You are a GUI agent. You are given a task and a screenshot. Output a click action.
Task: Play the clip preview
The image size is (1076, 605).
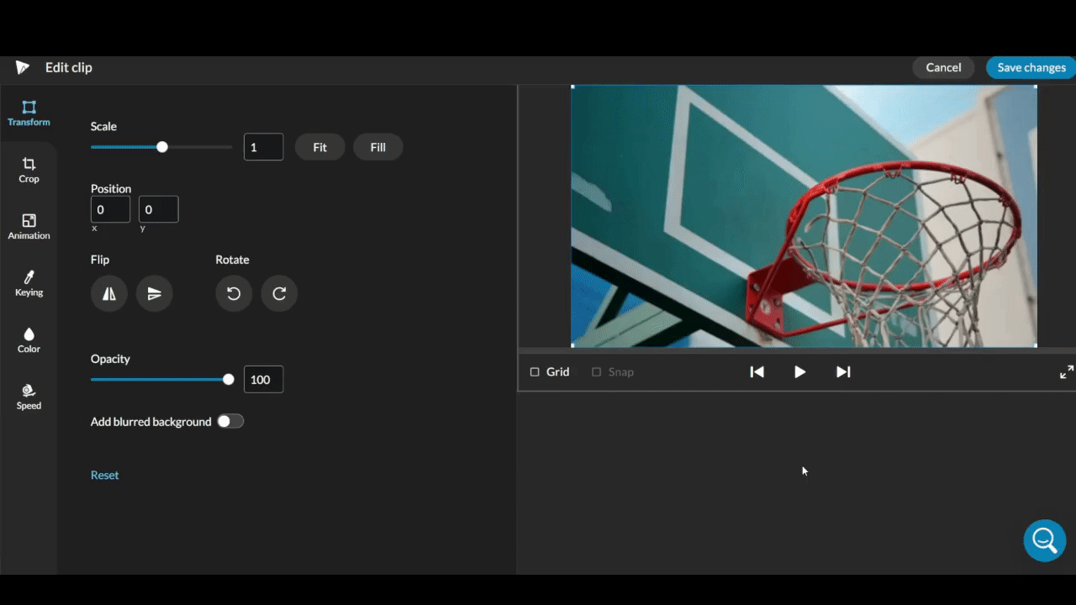coord(799,372)
